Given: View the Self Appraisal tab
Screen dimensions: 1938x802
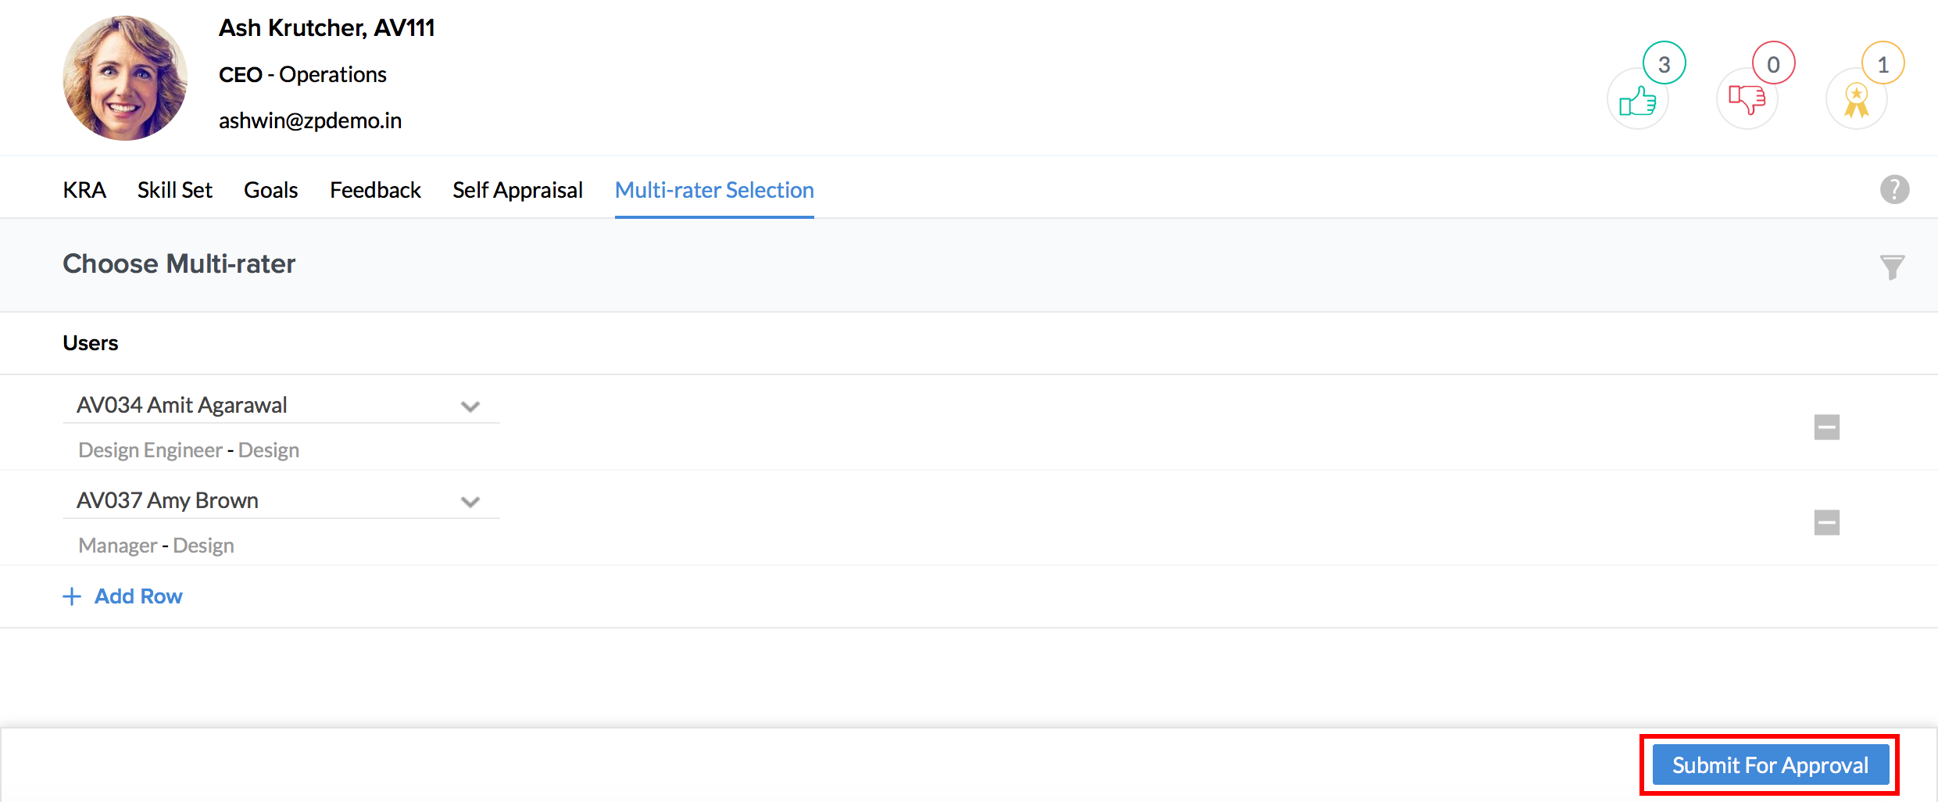Looking at the screenshot, I should point(517,190).
